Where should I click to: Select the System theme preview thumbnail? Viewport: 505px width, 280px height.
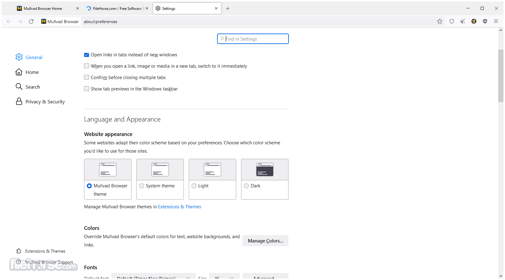coord(160,170)
